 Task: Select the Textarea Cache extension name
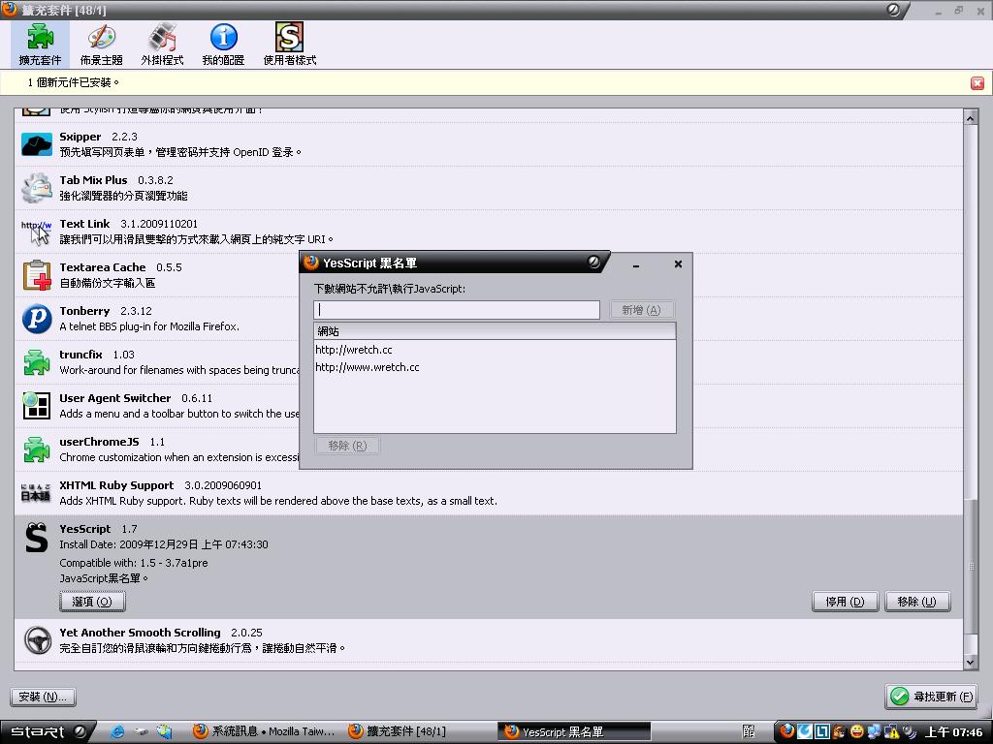coord(103,267)
